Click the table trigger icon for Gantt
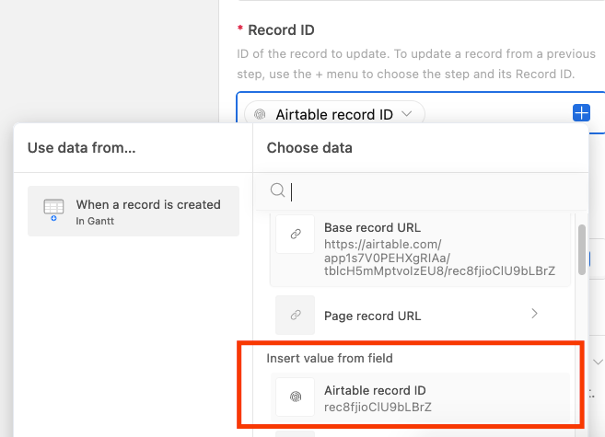Screen dimensions: 605x437 coord(53,210)
